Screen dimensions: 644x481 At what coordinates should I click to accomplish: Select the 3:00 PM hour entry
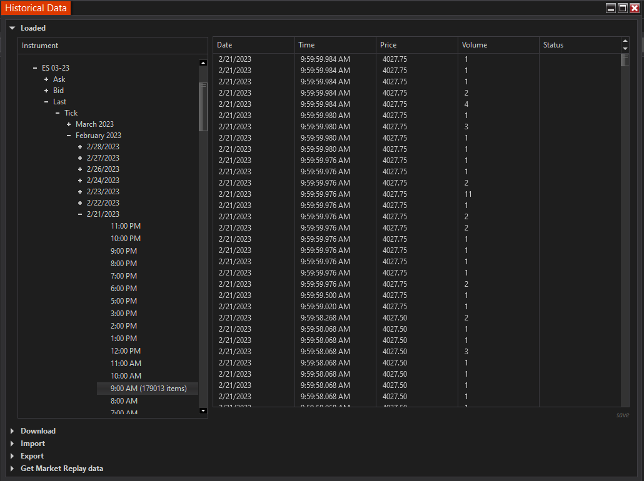point(124,314)
